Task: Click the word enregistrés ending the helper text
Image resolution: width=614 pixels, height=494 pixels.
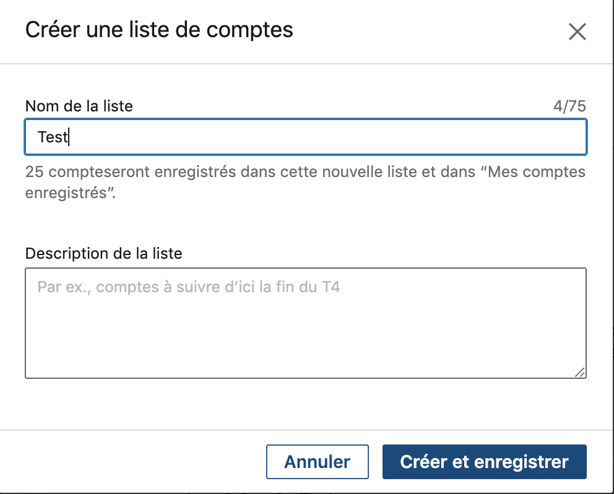Action: [66, 193]
